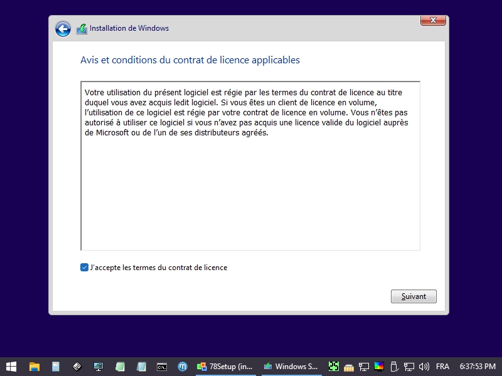Open File Explorer from the taskbar
Image resolution: width=502 pixels, height=376 pixels.
tap(35, 366)
